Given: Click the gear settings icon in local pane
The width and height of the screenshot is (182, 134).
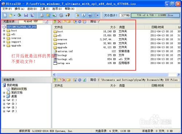Looking at the screenshot, I should point(80,80).
